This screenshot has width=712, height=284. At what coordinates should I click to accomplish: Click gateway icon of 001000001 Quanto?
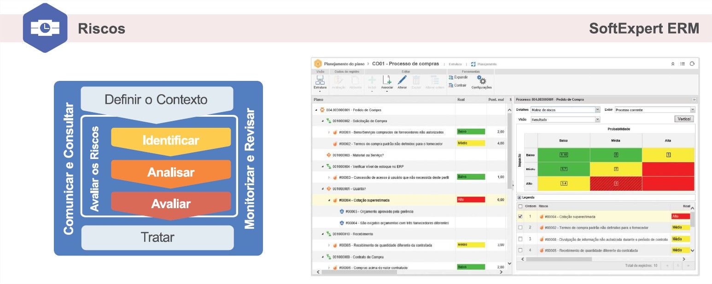point(329,188)
